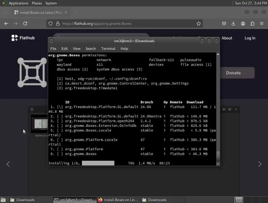Screen dimensions: 268x203
Task: Switch to vm3@vm3 terminal taskbar button
Action: (x=75, y=200)
